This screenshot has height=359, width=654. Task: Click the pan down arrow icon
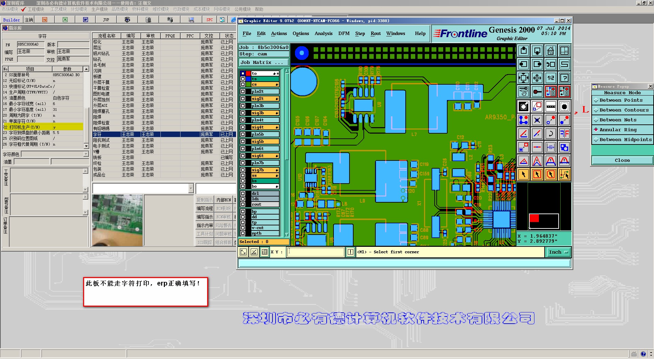pyautogui.click(x=537, y=51)
